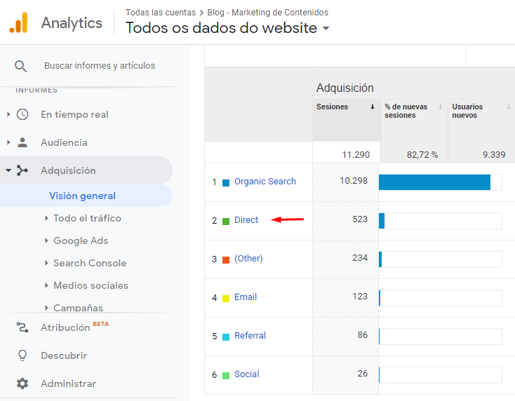Open the Direct channel link
Image resolution: width=515 pixels, height=401 pixels.
click(x=246, y=220)
